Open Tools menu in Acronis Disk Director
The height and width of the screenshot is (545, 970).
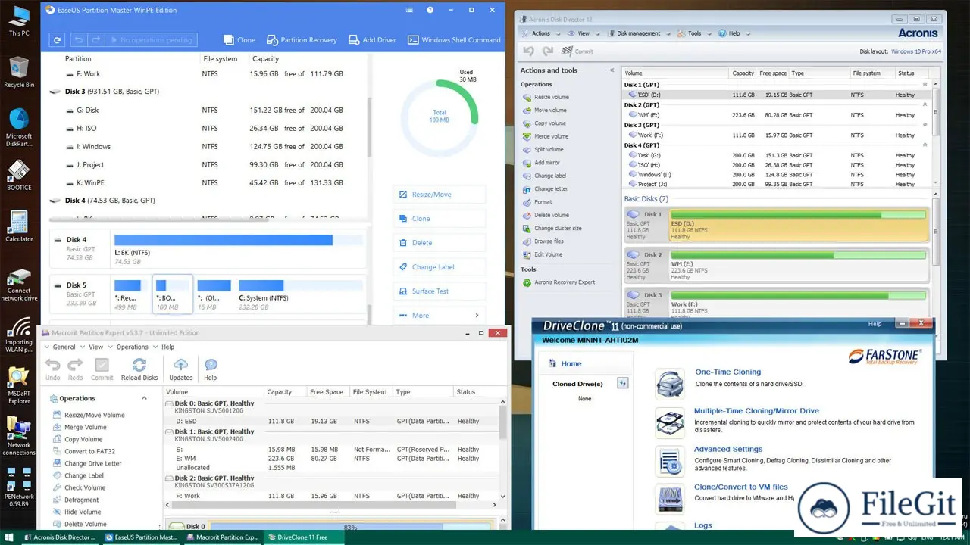(x=693, y=33)
